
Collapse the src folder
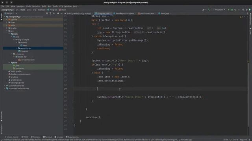(7, 31)
